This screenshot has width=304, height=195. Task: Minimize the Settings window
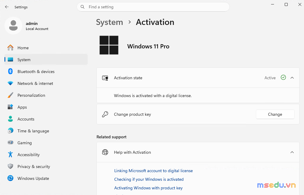tap(273, 4)
